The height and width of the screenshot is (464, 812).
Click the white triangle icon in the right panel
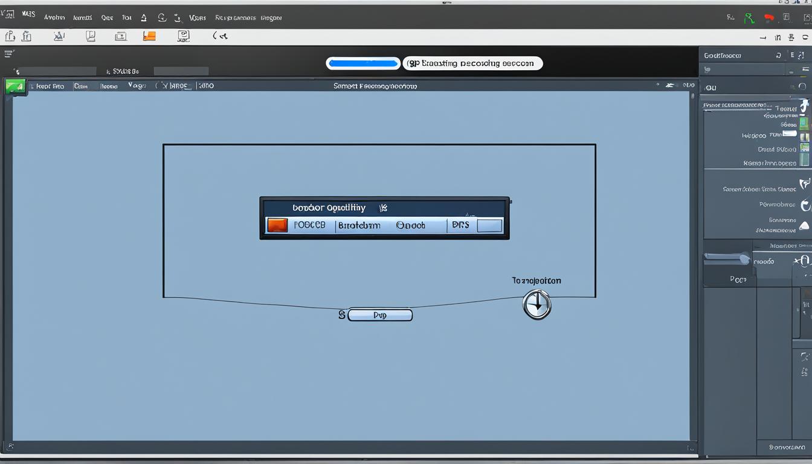pos(804,226)
